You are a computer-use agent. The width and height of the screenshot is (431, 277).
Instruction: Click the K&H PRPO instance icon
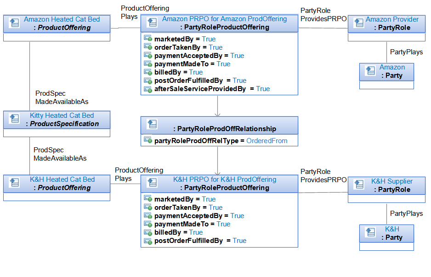pyautogui.click(x=152, y=183)
